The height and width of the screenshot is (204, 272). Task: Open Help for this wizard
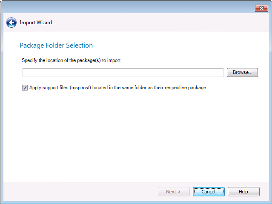[243, 192]
